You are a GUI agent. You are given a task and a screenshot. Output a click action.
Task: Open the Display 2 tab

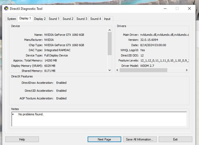tap(40, 19)
